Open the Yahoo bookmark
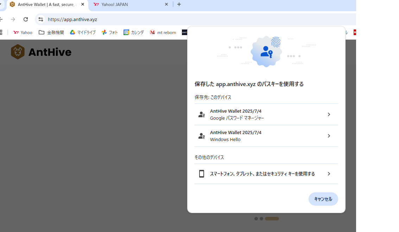This screenshot has width=399, height=232. [x=23, y=32]
